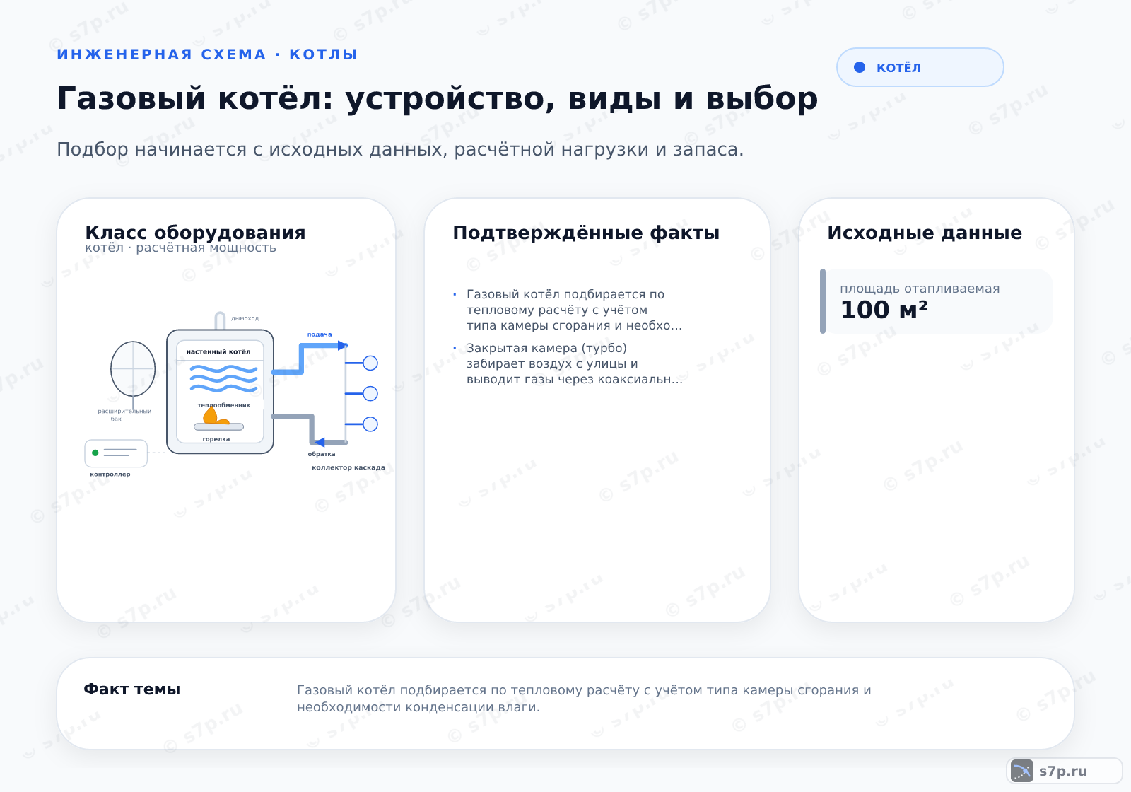1131x792 pixels.
Task: Click the label теплообменник
Action: click(x=224, y=405)
